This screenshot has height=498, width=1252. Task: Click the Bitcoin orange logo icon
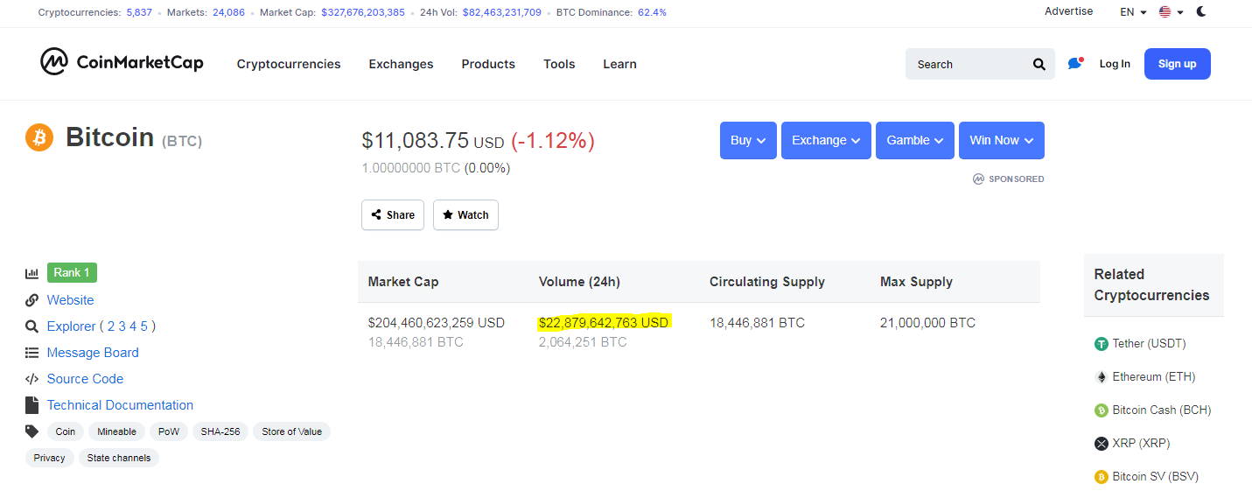pos(39,137)
